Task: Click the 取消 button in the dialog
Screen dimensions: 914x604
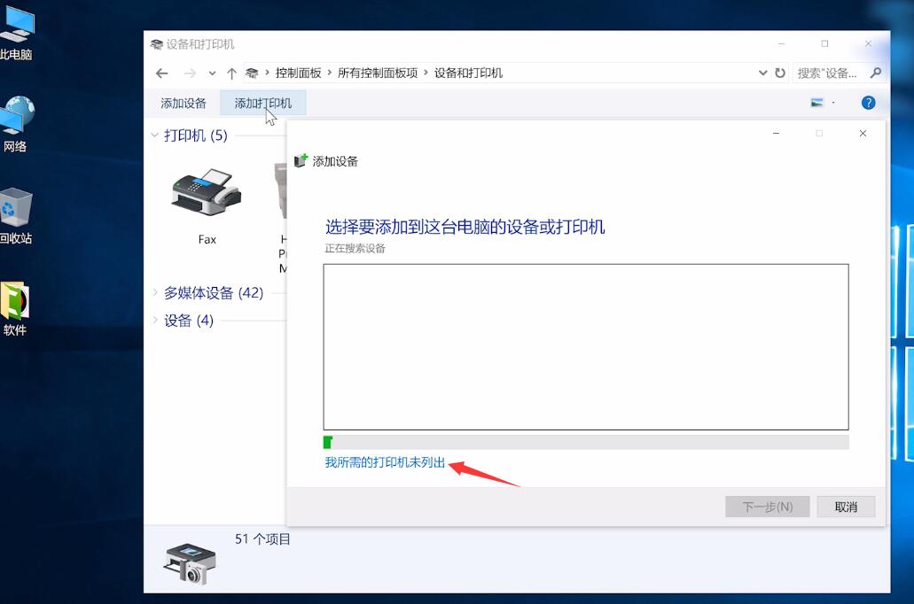Action: (x=846, y=506)
